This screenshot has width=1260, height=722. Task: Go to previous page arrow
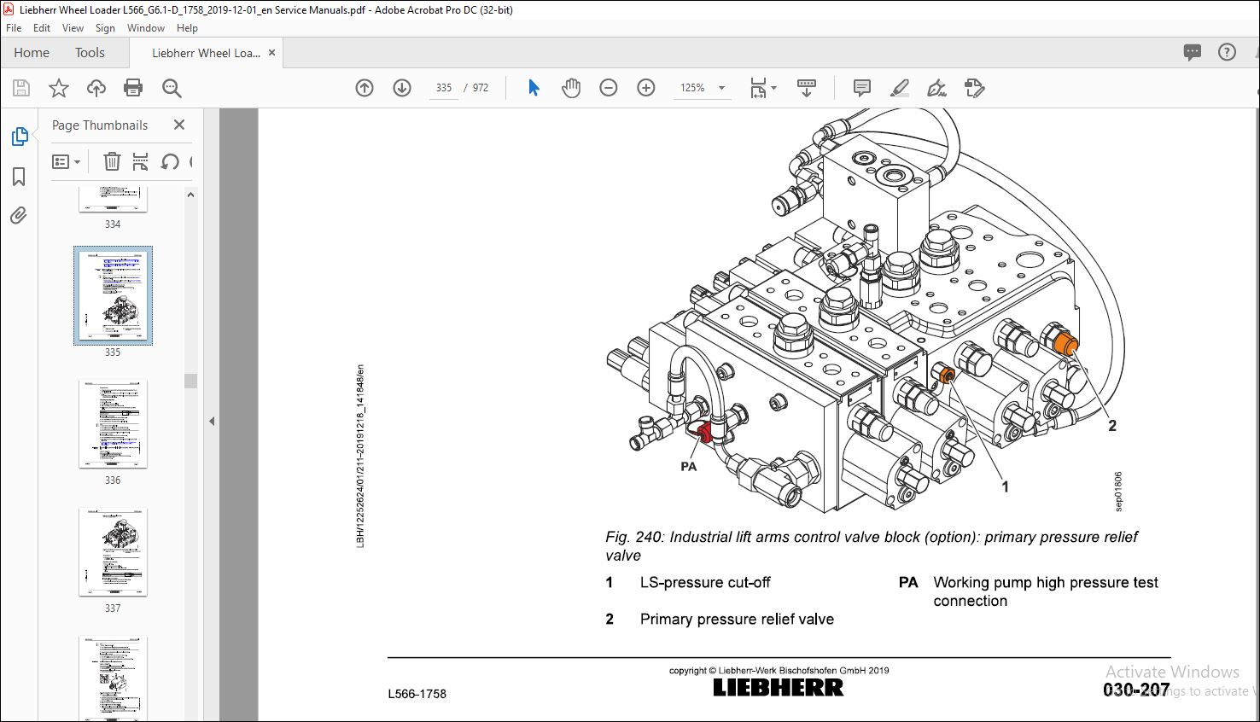coord(365,88)
